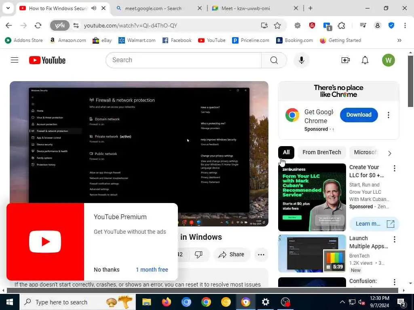
Task: Open Firefox from the taskbar
Action: tap(166, 302)
